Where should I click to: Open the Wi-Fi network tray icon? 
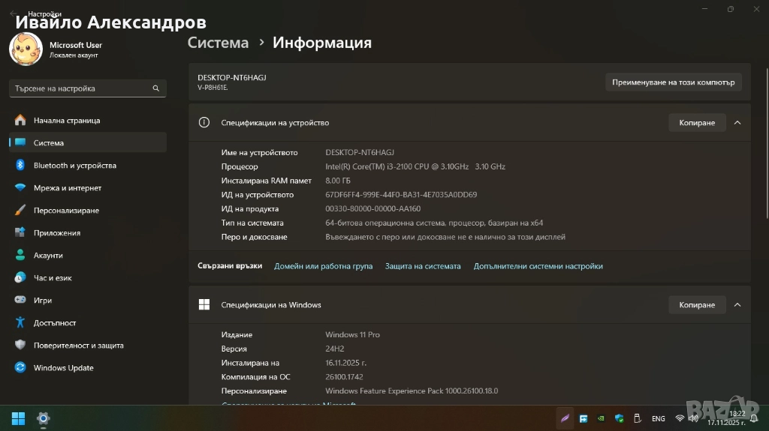680,418
